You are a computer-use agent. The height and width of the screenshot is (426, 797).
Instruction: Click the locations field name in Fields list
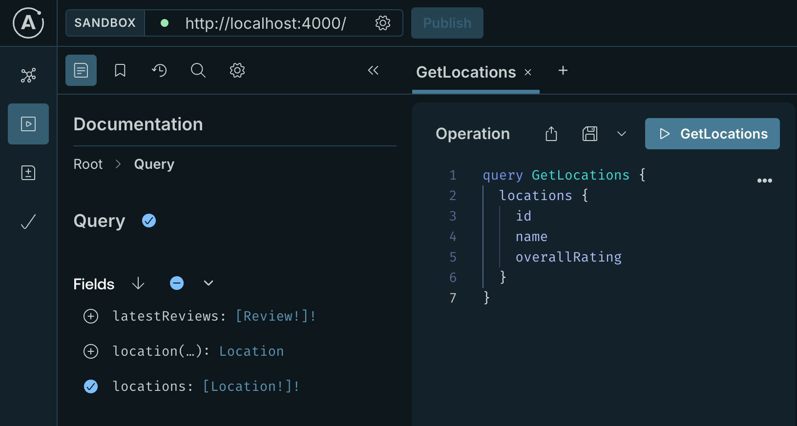click(149, 386)
